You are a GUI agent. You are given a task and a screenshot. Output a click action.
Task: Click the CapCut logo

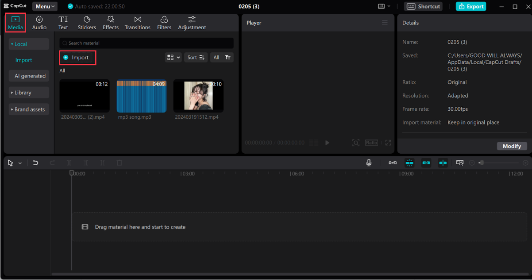tap(15, 6)
